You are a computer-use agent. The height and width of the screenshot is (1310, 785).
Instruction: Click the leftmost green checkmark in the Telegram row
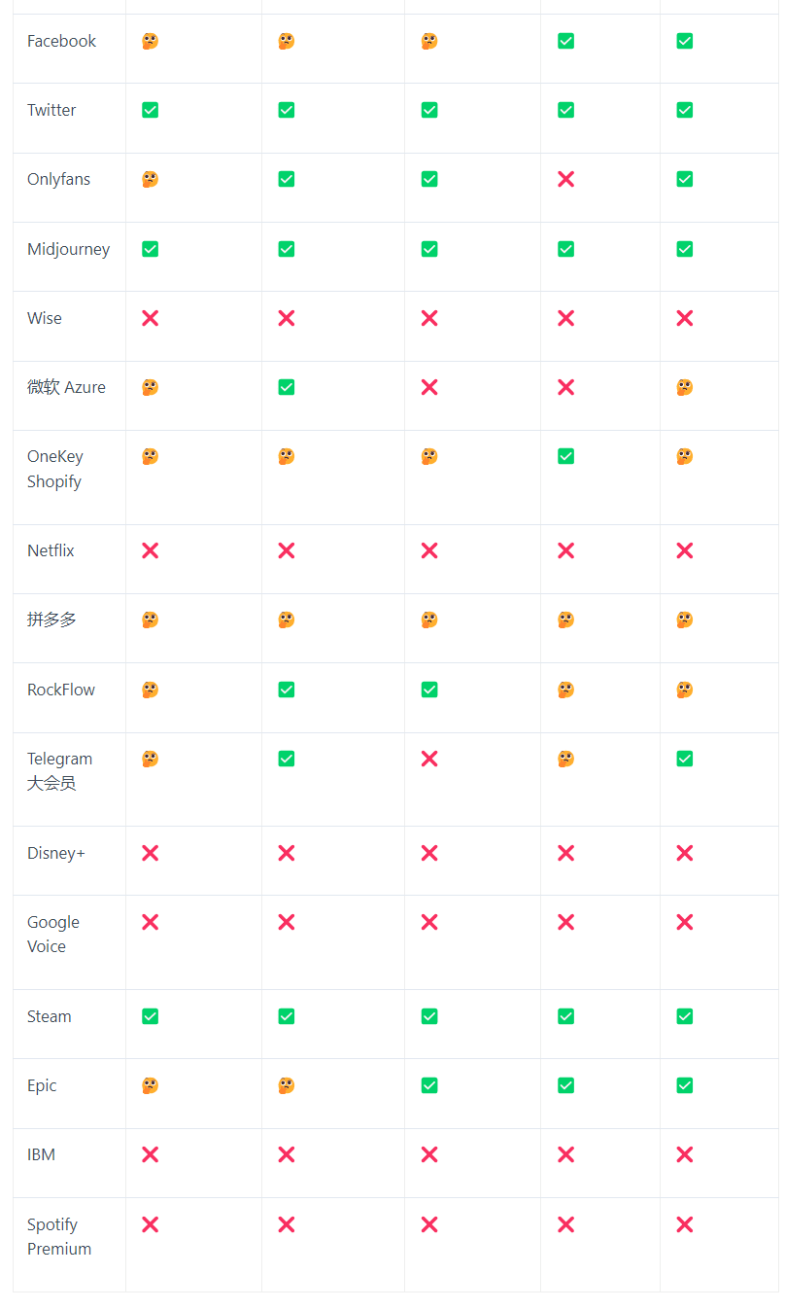286,759
